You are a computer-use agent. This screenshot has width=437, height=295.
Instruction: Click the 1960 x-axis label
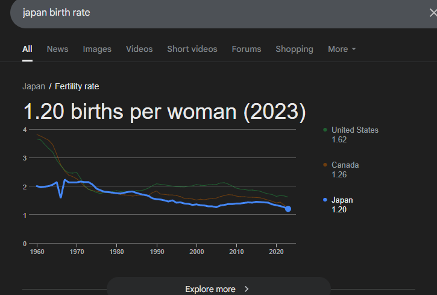pos(37,252)
